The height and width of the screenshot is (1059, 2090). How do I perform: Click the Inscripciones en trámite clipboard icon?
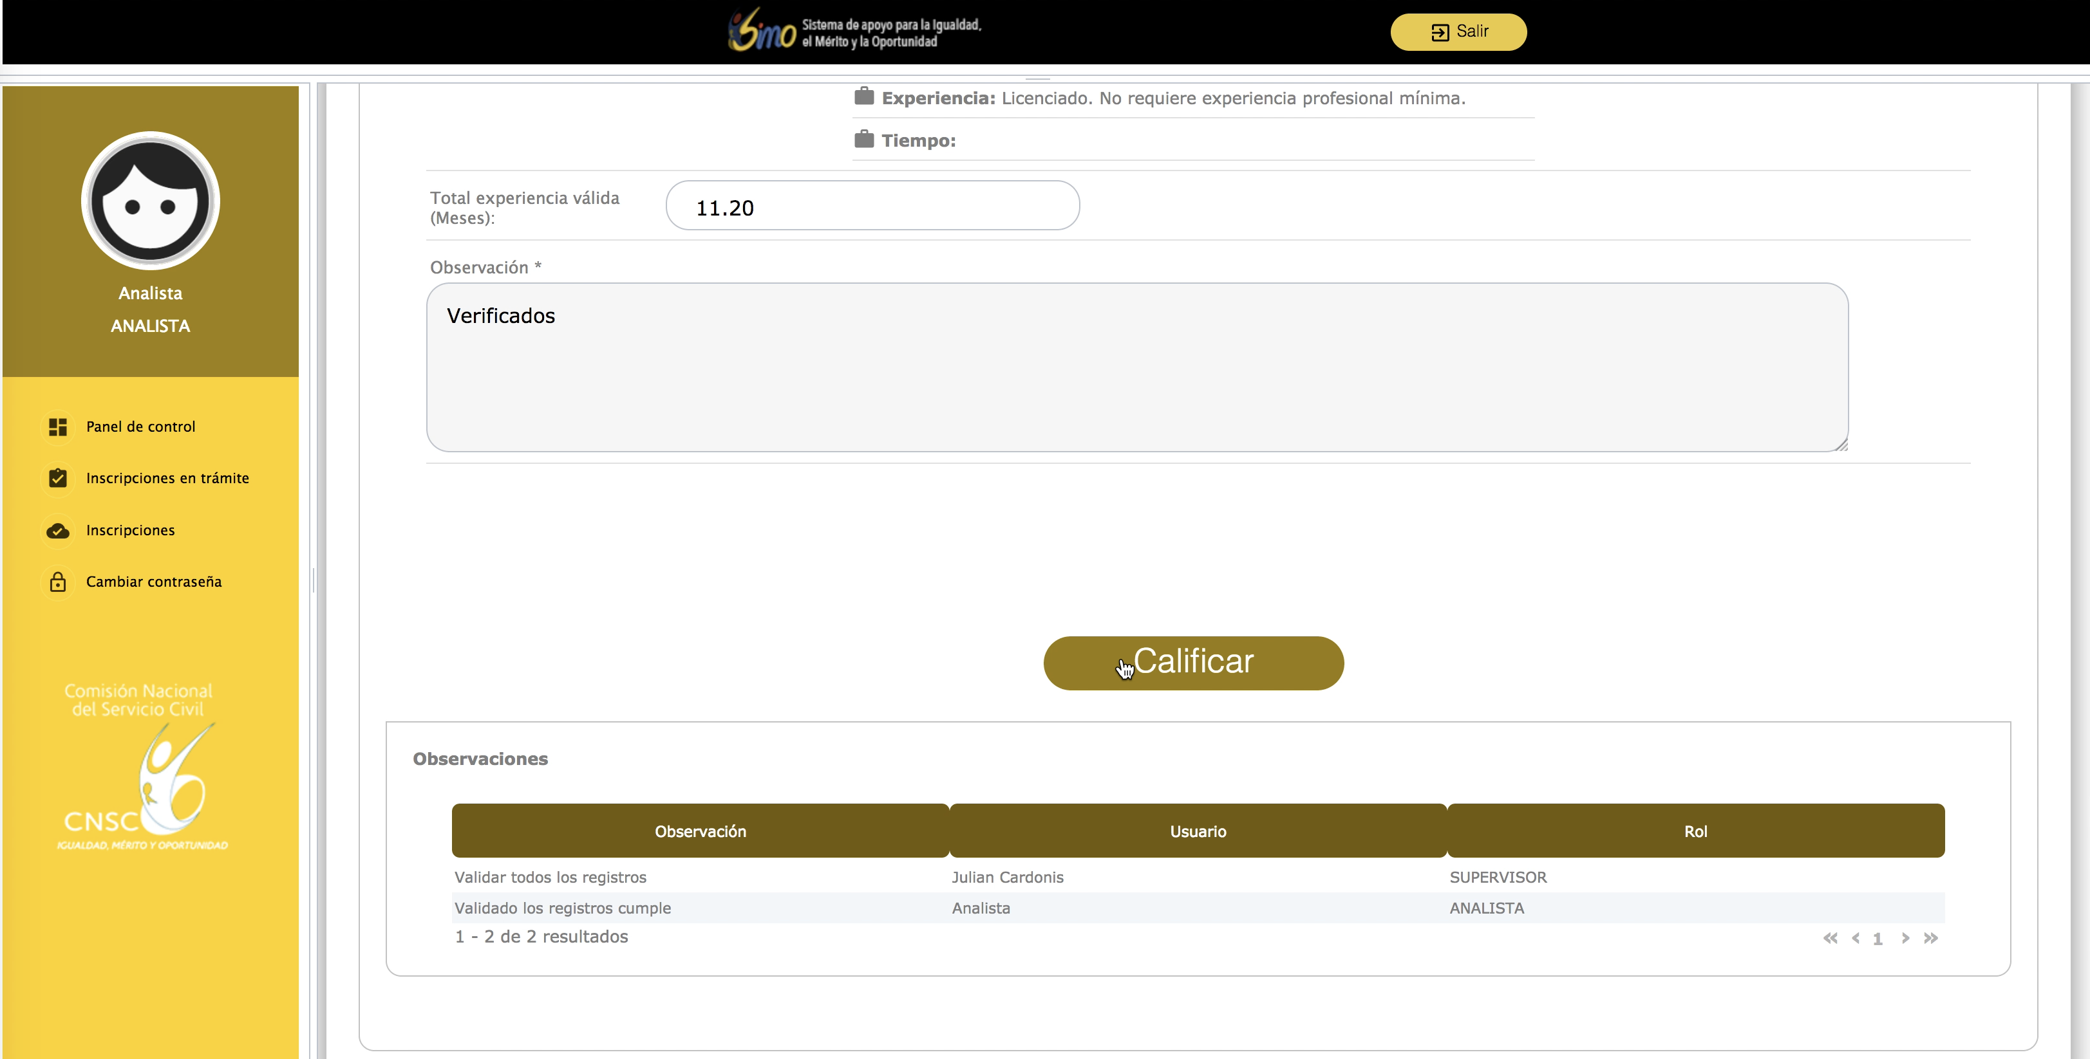point(57,479)
